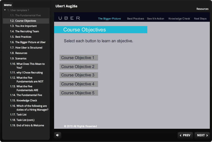Select 1.12 What the Five Fundamentals are NOT
Image resolution: width=212 pixels, height=142 pixels.
[26, 80]
